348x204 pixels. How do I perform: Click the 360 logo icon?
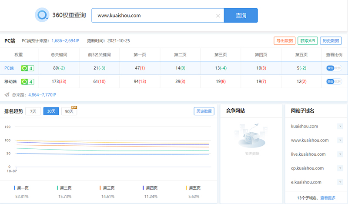tap(42, 15)
